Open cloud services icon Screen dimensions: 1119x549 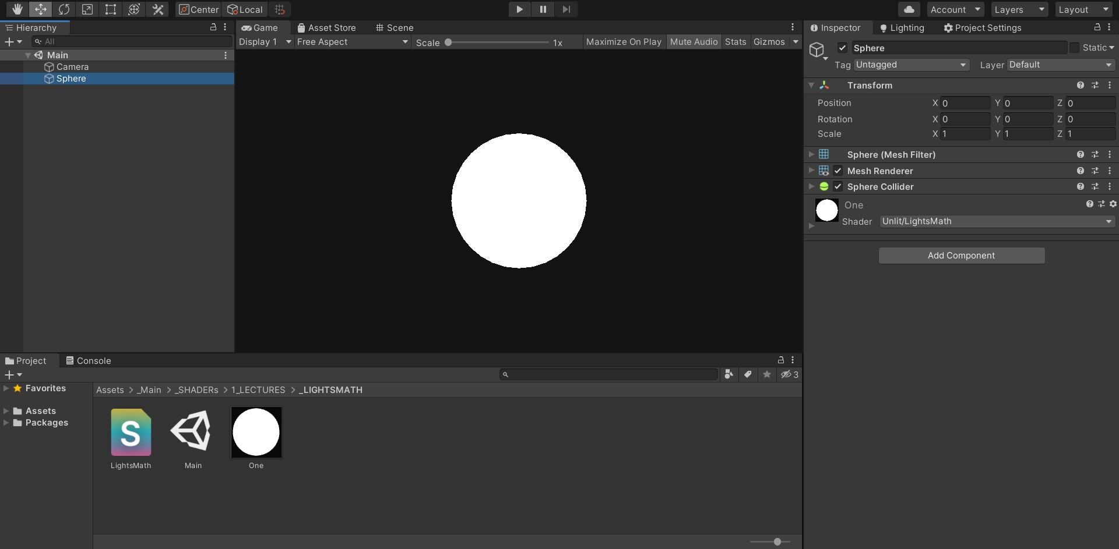909,9
